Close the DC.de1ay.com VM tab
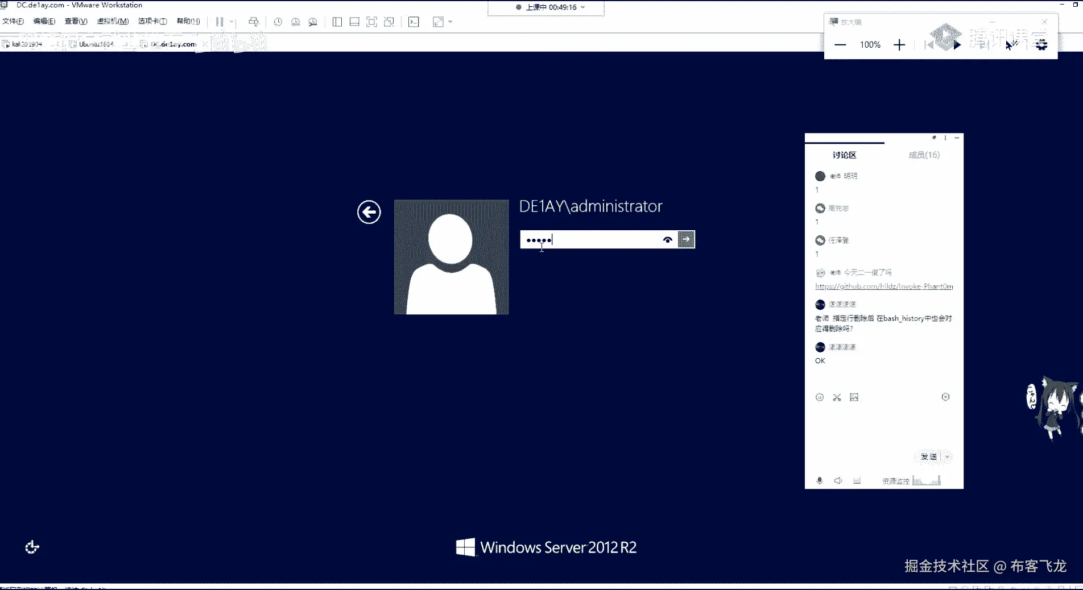The width and height of the screenshot is (1083, 590). click(205, 44)
